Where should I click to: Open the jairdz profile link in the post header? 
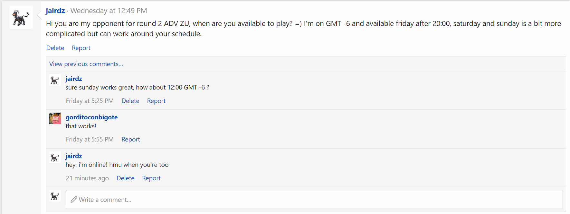coord(55,11)
